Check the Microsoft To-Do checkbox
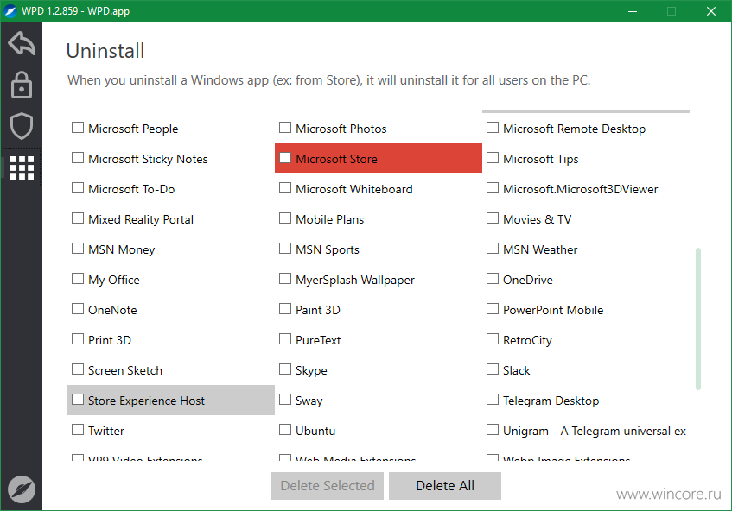Viewport: 732px width, 511px height. click(78, 188)
